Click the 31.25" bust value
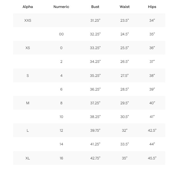 [x=95, y=20]
